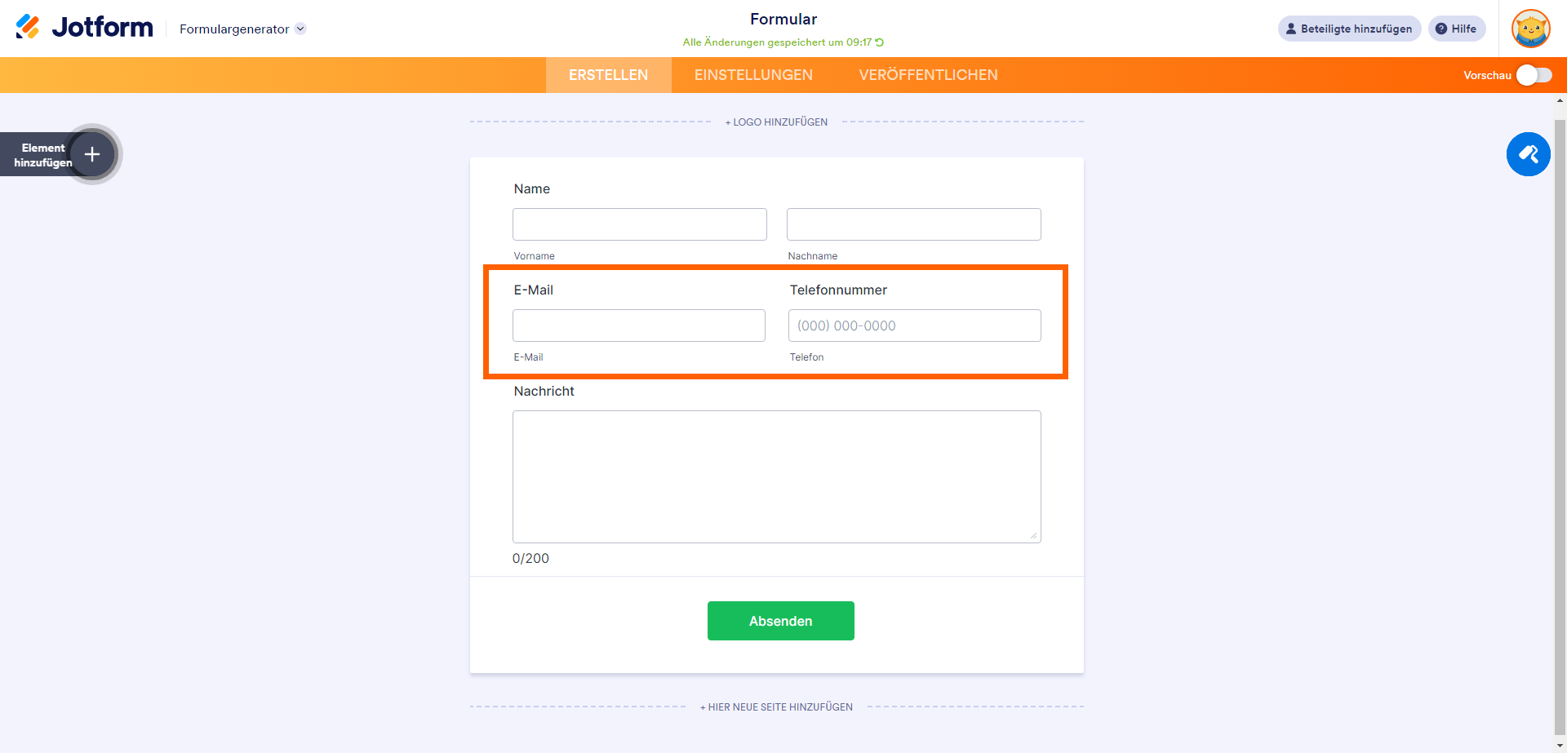Viewport: 1567px width, 753px height.
Task: Click Hier neue Seite hinzufügen
Action: coord(776,707)
